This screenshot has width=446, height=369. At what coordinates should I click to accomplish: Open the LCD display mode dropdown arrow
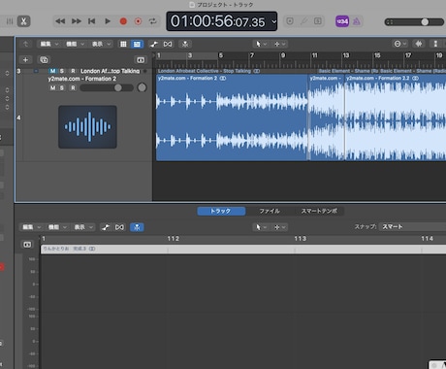pyautogui.click(x=273, y=21)
